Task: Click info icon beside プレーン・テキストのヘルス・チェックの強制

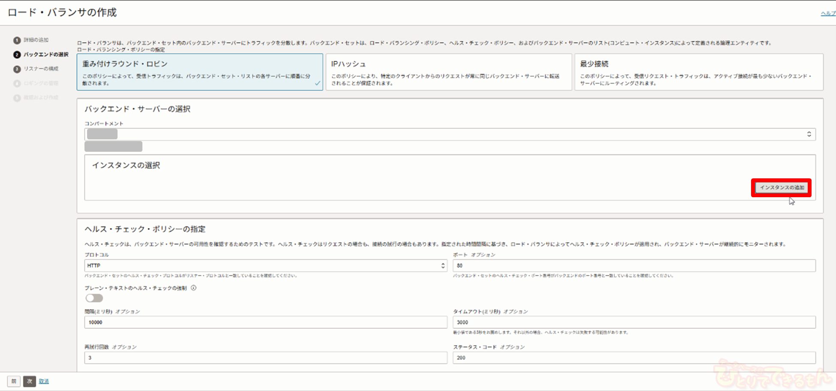Action: point(193,288)
